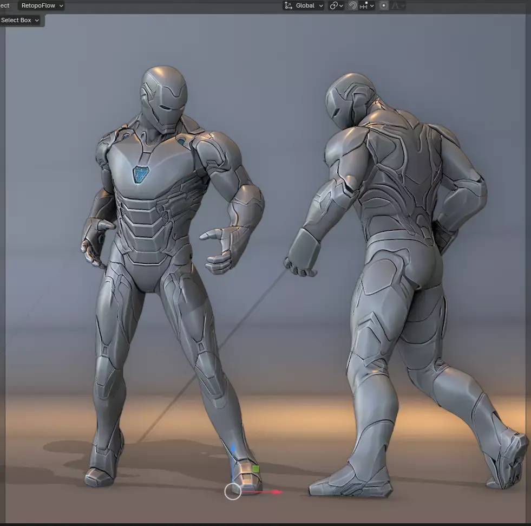Open the RetopoFlow dropdown menu
Viewport: 531px width, 526px height.
pos(42,5)
